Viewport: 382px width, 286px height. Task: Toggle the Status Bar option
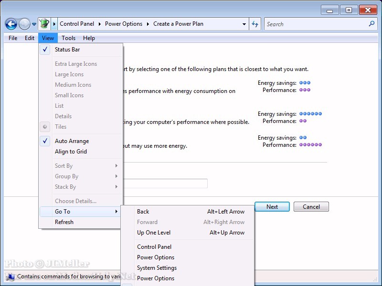pos(67,50)
